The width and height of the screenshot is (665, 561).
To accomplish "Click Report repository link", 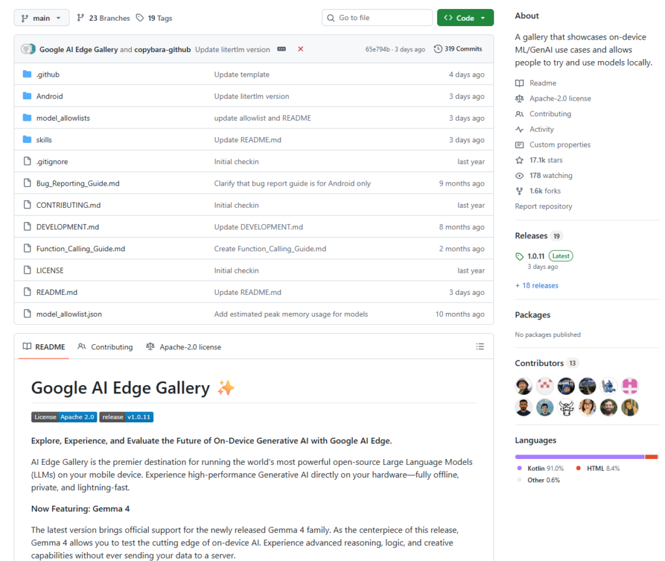I will (x=544, y=206).
